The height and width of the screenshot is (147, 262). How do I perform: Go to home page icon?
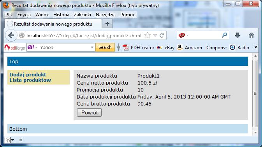point(251,35)
